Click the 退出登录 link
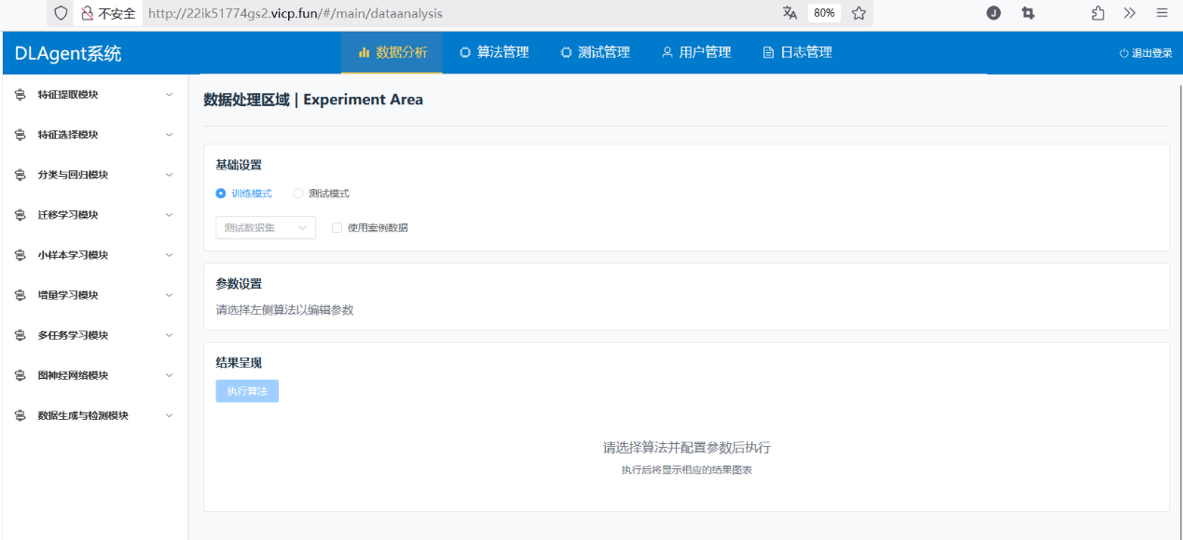Screen dimensions: 1183x540 (x=1146, y=52)
